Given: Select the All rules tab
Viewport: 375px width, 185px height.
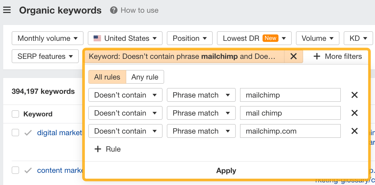Looking at the screenshot, I should click(x=107, y=77).
